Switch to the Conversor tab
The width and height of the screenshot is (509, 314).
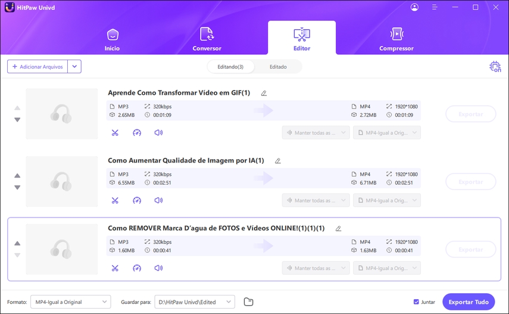(x=207, y=40)
